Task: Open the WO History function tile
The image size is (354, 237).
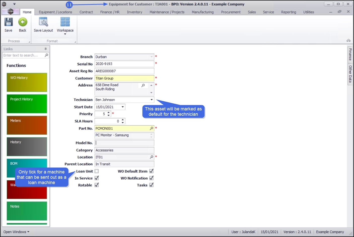Action: click(x=27, y=82)
